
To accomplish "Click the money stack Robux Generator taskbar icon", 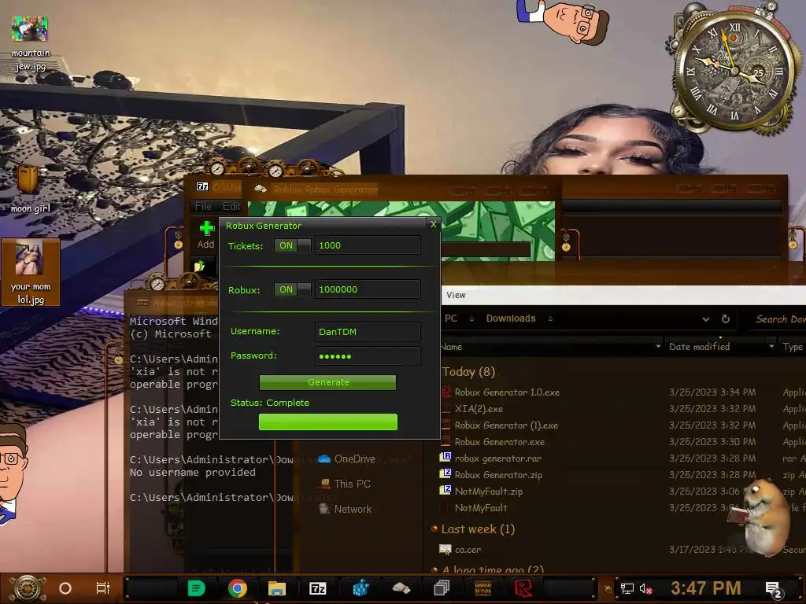I will coord(401,588).
